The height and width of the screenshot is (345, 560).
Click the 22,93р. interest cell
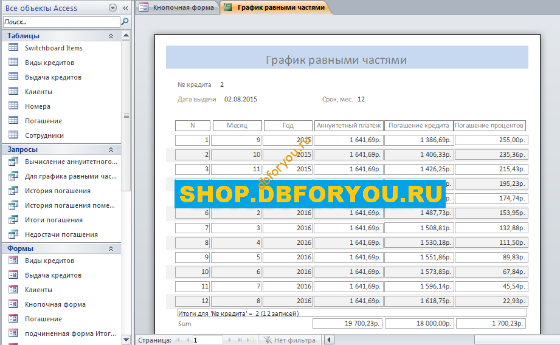(x=491, y=301)
